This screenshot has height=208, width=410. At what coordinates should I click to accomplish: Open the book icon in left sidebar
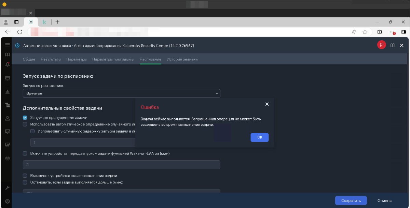click(7, 55)
